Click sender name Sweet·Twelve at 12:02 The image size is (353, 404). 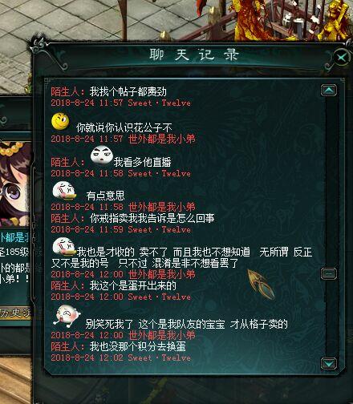(160, 358)
